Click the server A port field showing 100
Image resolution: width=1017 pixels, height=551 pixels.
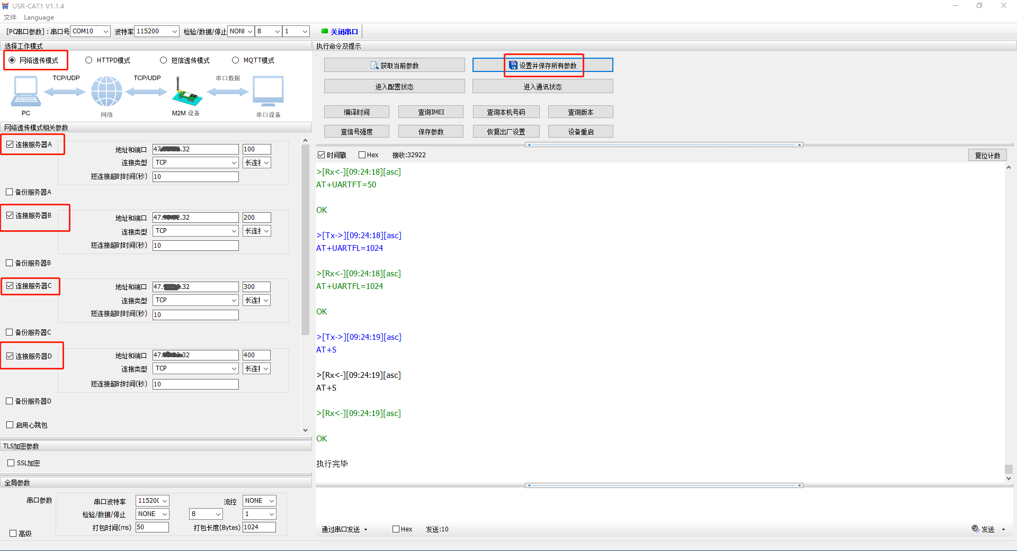tap(256, 149)
